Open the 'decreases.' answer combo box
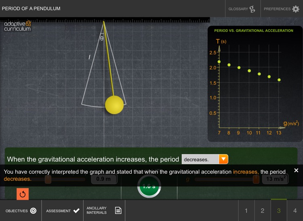303x221 pixels. (205, 159)
